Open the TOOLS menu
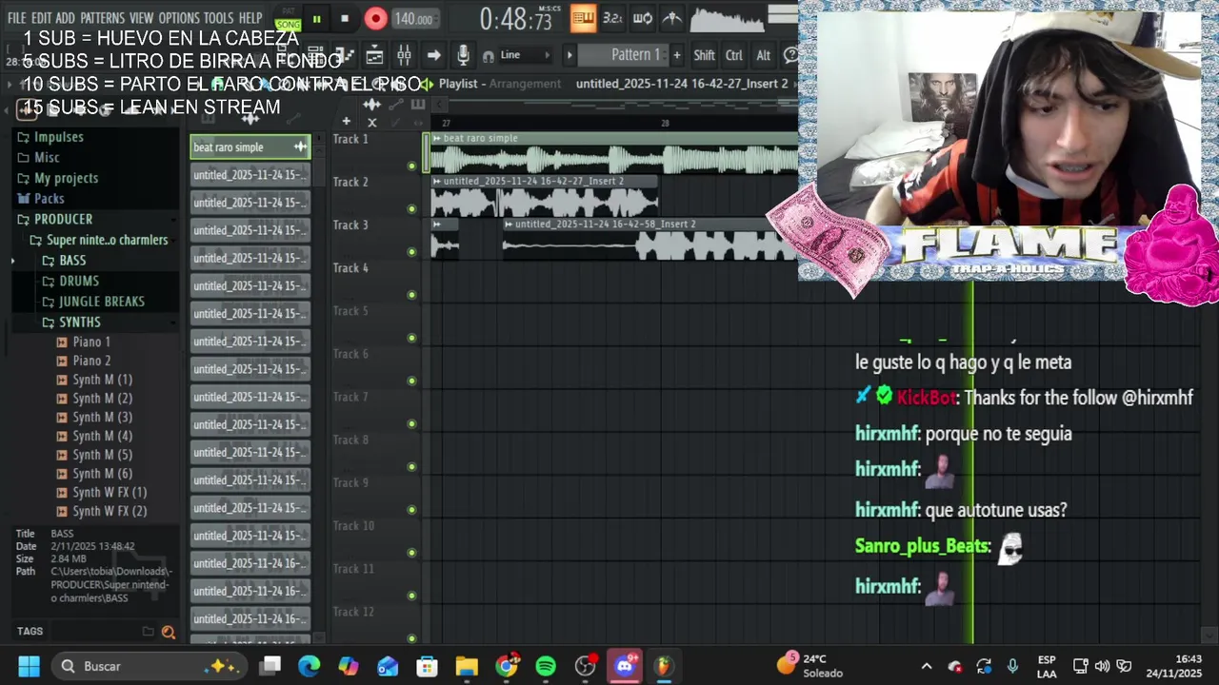This screenshot has width=1219, height=685. (218, 18)
